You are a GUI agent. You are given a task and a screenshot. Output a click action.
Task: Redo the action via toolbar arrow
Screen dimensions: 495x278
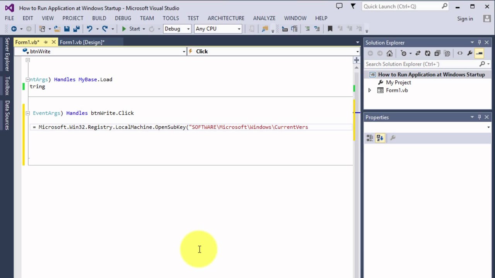point(105,29)
